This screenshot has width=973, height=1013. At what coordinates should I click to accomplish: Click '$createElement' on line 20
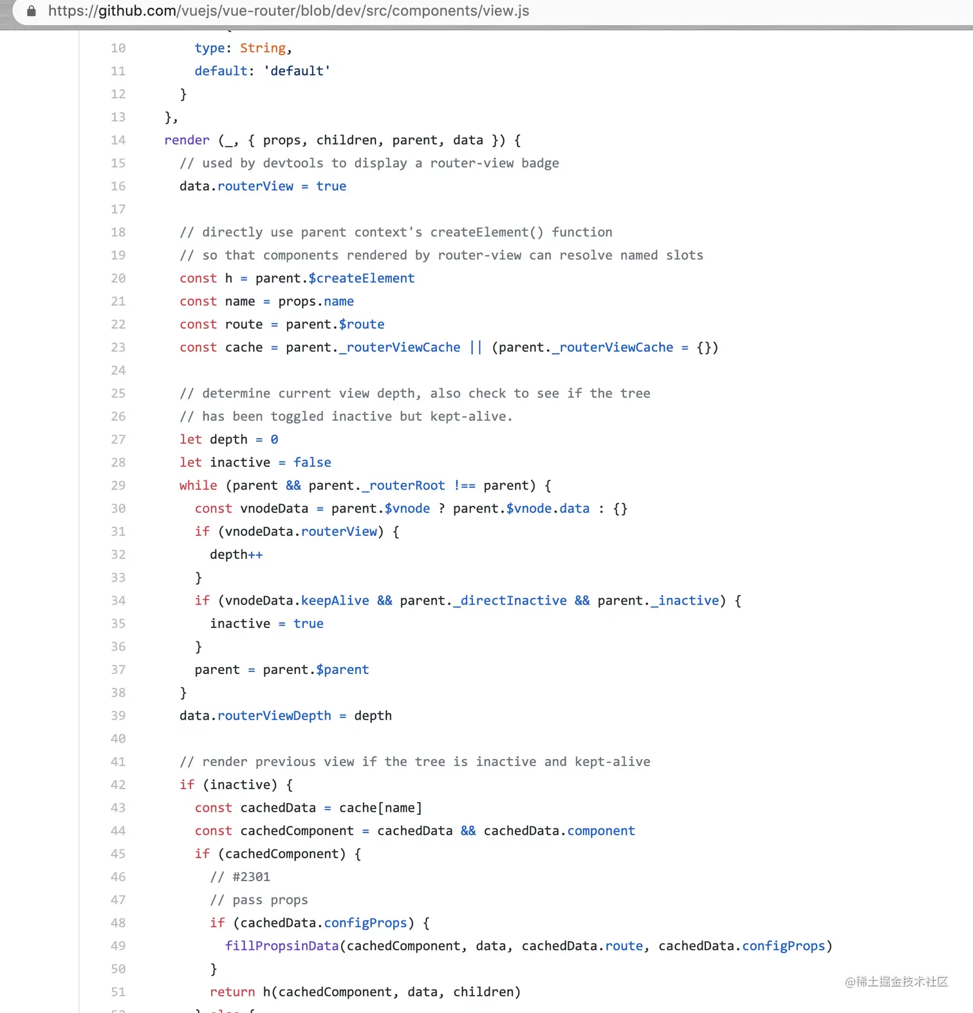tap(362, 278)
